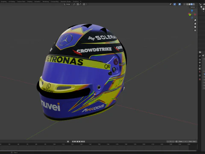Toggle auto keying record button in timeline
Image resolution: width=205 pixels, height=154 pixels.
(x=68, y=142)
